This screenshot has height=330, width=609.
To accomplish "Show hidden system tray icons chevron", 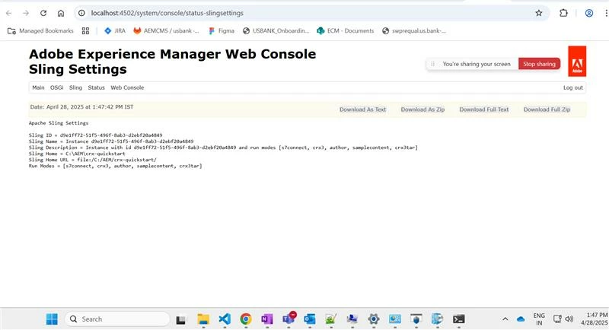I will [505, 319].
